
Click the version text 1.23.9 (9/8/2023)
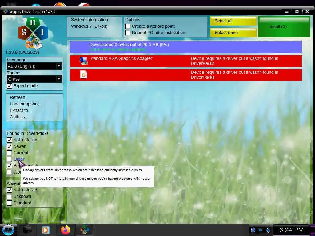(22, 52)
